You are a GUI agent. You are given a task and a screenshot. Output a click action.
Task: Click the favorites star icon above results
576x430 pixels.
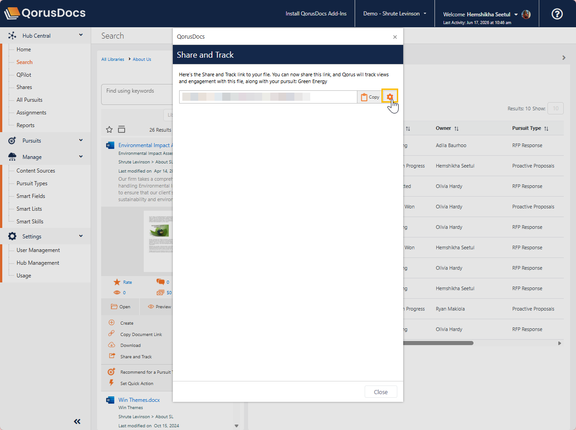(x=109, y=129)
